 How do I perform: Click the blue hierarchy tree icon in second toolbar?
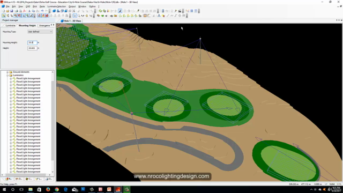(x=159, y=16)
